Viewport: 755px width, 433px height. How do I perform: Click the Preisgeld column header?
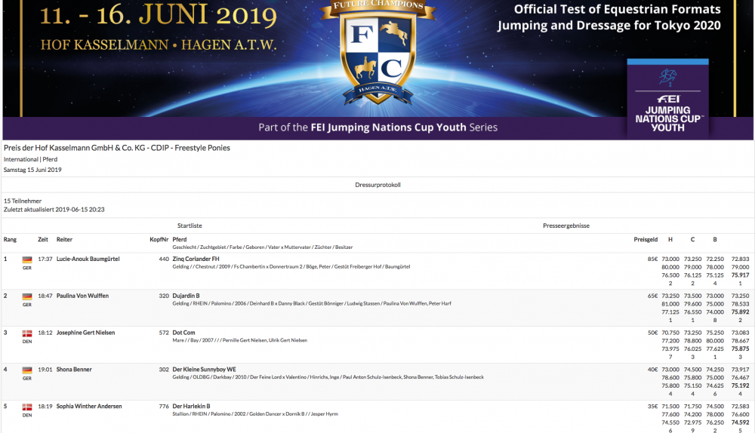645,239
